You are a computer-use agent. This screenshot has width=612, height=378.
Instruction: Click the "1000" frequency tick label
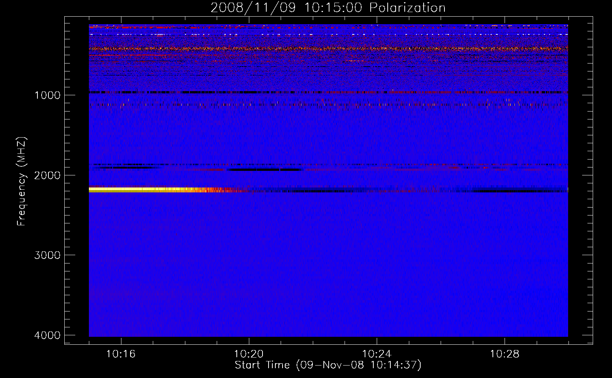47,95
